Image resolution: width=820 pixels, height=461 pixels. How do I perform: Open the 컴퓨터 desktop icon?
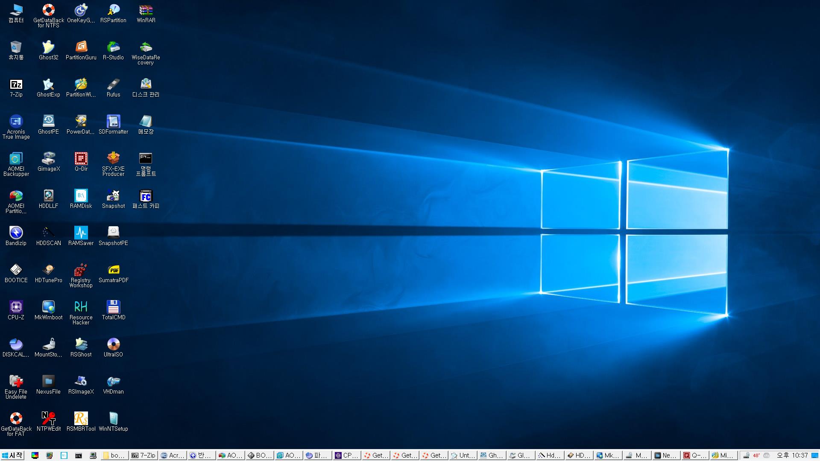pos(16,13)
